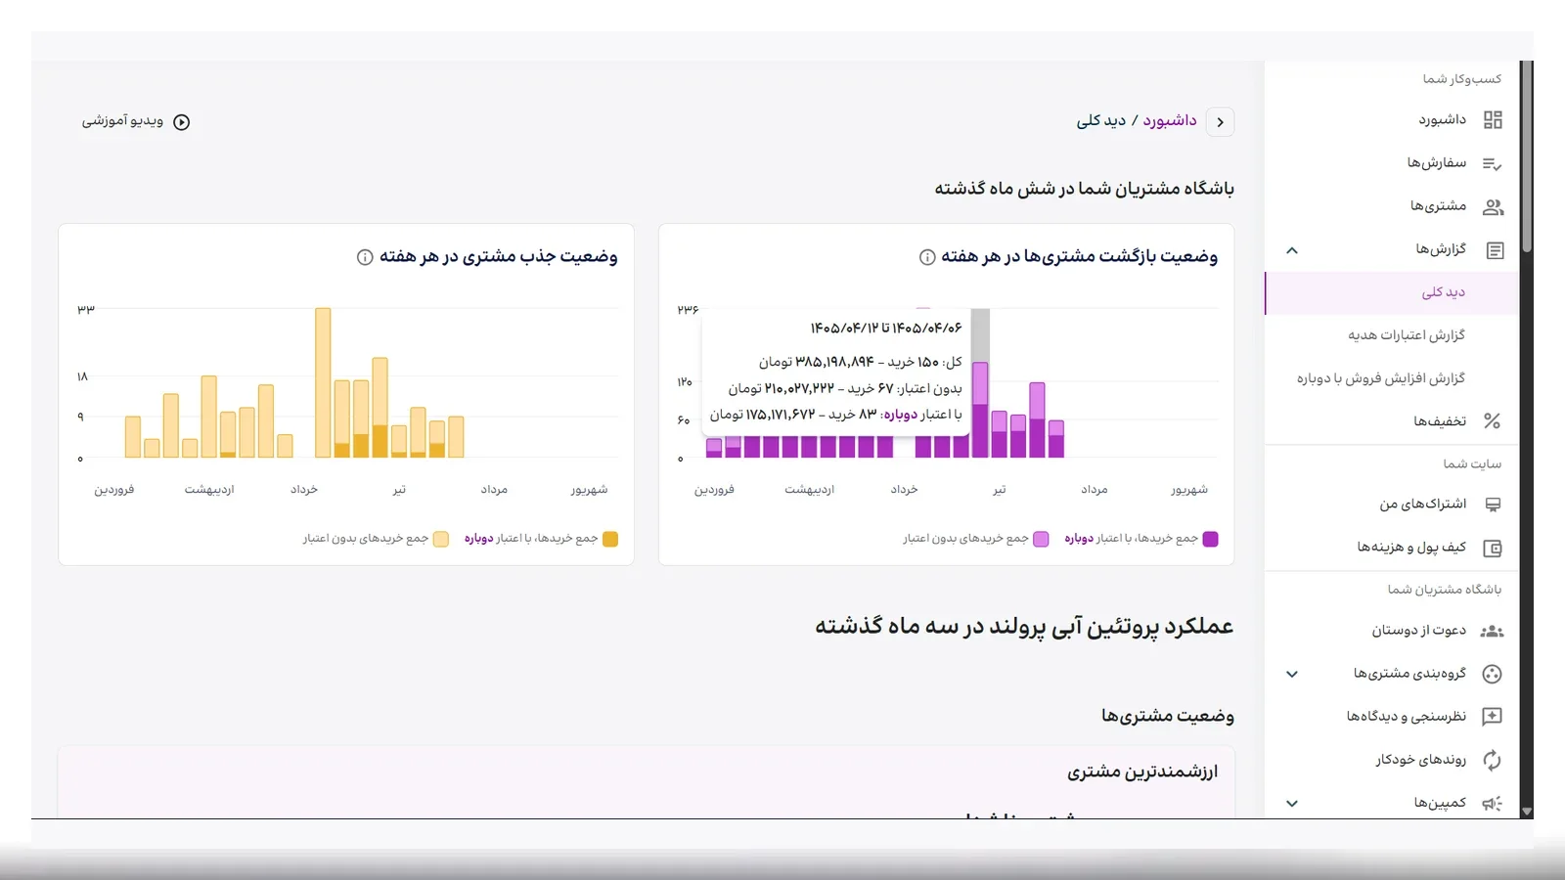Click the نظرسنجی و دیدگاه‌ها feedback icon
1565x880 pixels.
point(1492,717)
